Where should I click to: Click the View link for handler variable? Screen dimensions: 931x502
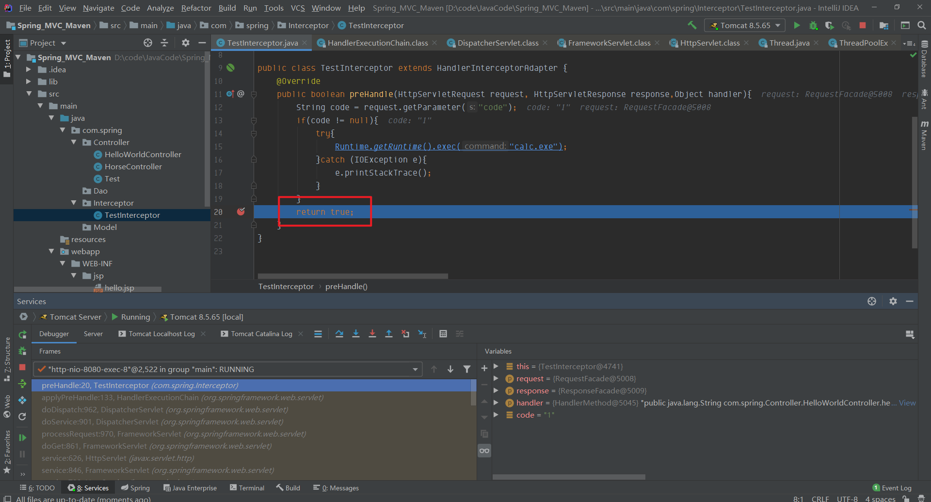907,403
